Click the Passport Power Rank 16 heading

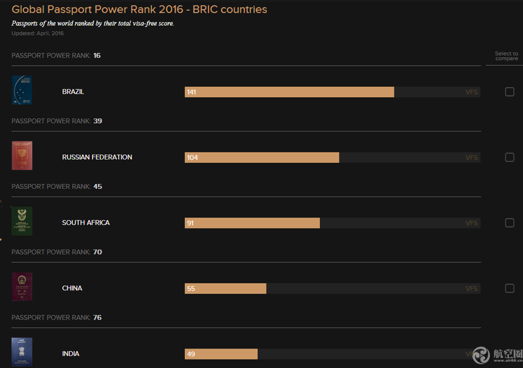pyautogui.click(x=56, y=56)
